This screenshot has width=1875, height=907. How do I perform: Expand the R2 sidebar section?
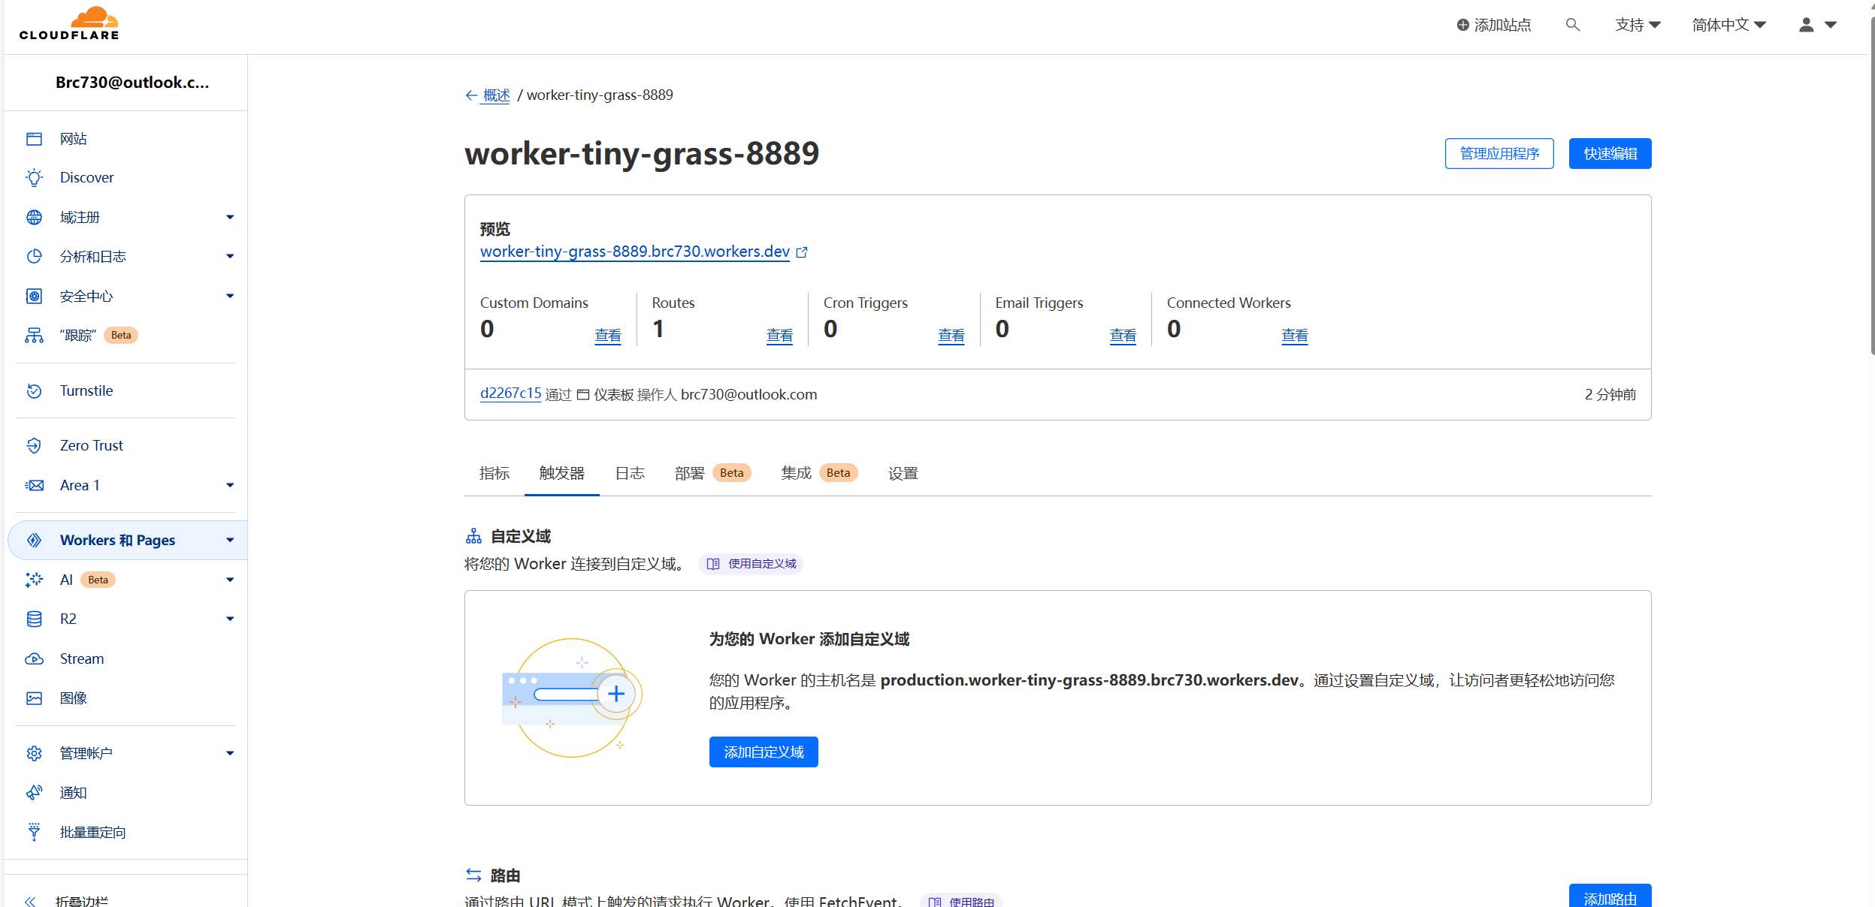pyautogui.click(x=230, y=619)
